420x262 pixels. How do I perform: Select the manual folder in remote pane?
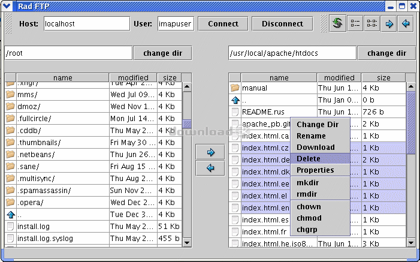coord(255,88)
